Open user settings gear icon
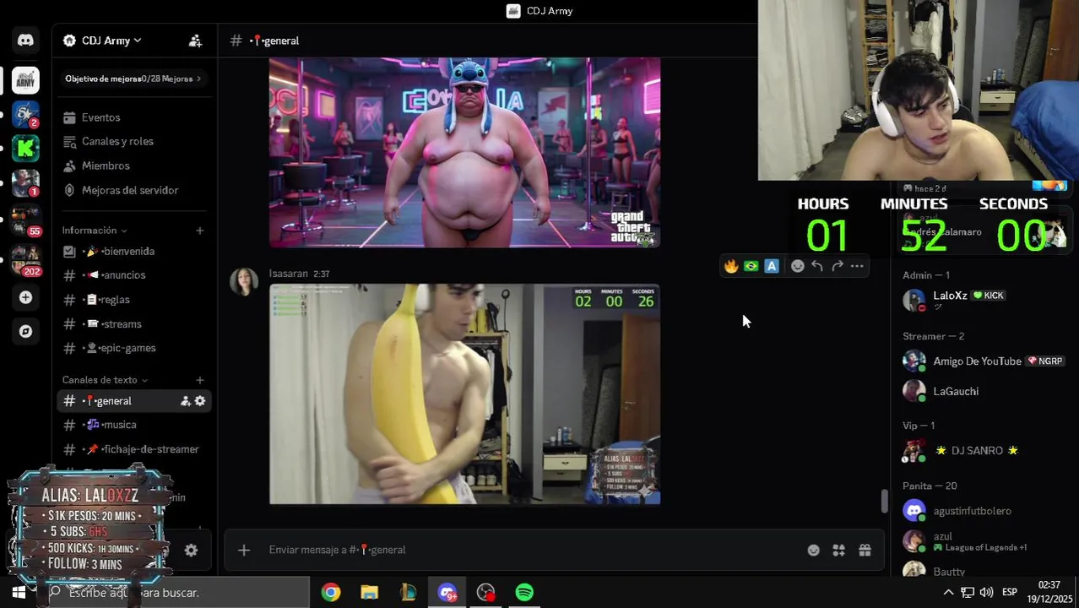 (x=192, y=551)
